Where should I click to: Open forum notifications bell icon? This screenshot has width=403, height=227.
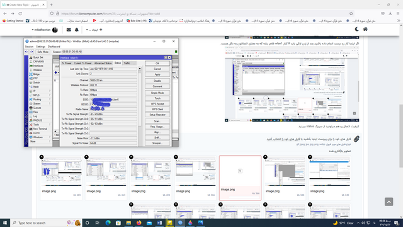77,30
